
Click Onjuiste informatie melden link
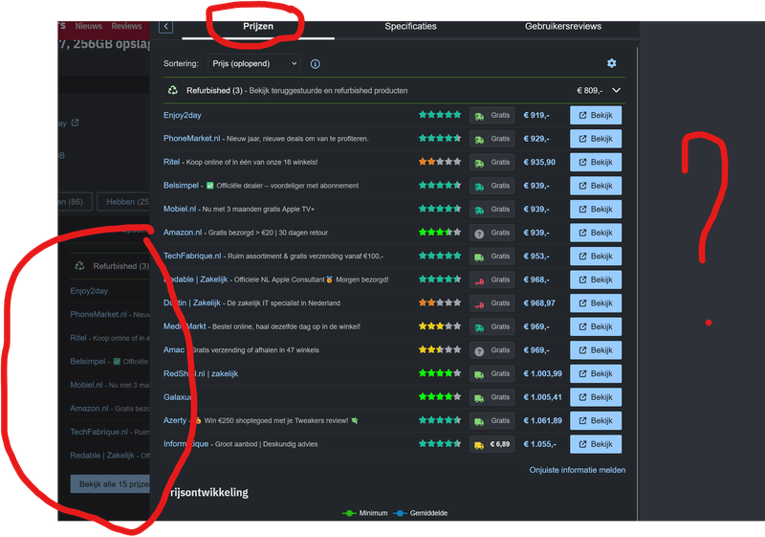[x=578, y=470]
